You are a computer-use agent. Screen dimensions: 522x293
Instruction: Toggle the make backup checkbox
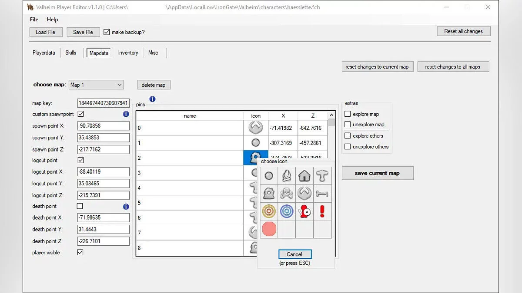[107, 32]
